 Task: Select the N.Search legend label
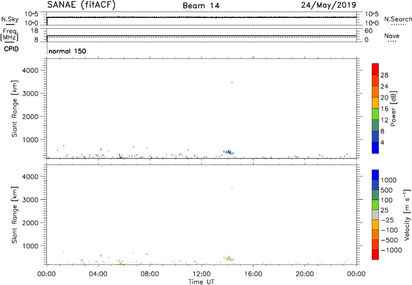[x=398, y=19]
